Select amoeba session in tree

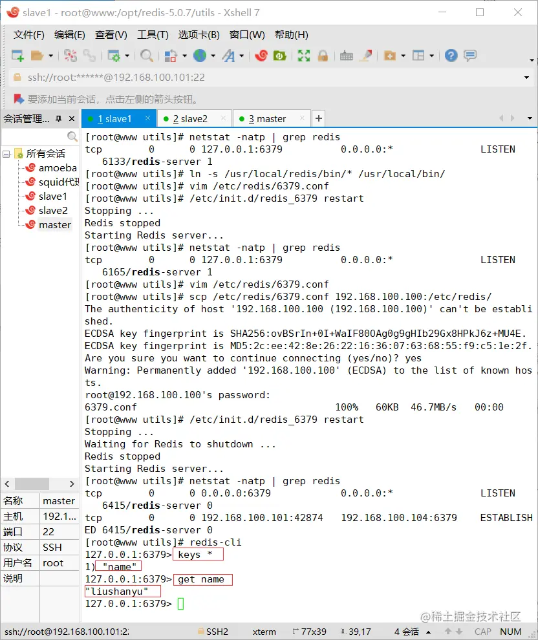(x=57, y=167)
